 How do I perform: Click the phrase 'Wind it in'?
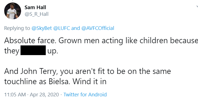pos(89,81)
